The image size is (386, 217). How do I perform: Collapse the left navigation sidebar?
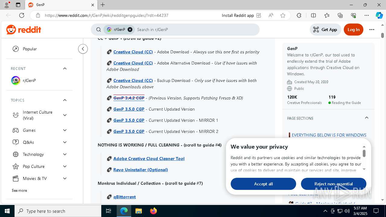coord(83,49)
